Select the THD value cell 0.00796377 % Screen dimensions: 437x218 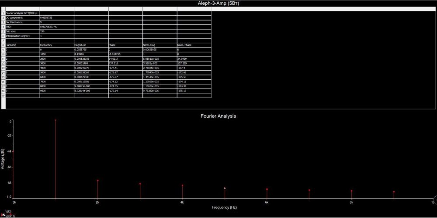pos(56,27)
